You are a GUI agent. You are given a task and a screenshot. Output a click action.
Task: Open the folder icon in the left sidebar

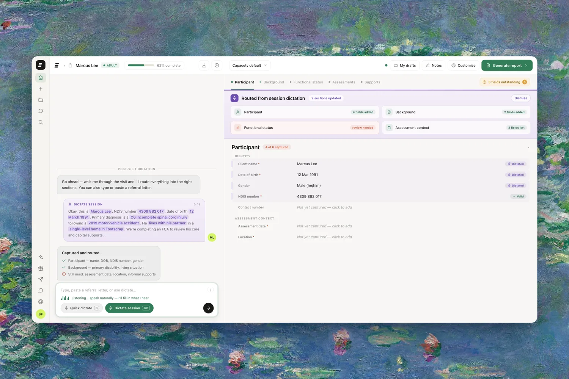pyautogui.click(x=41, y=100)
